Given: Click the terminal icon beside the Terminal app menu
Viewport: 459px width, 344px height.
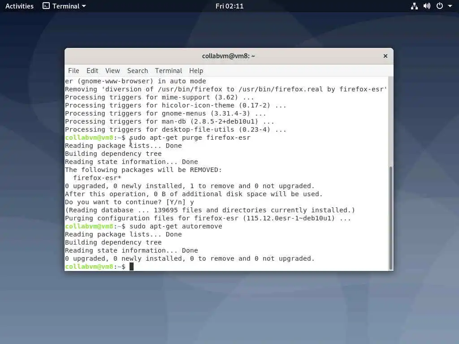Looking at the screenshot, I should [46, 6].
